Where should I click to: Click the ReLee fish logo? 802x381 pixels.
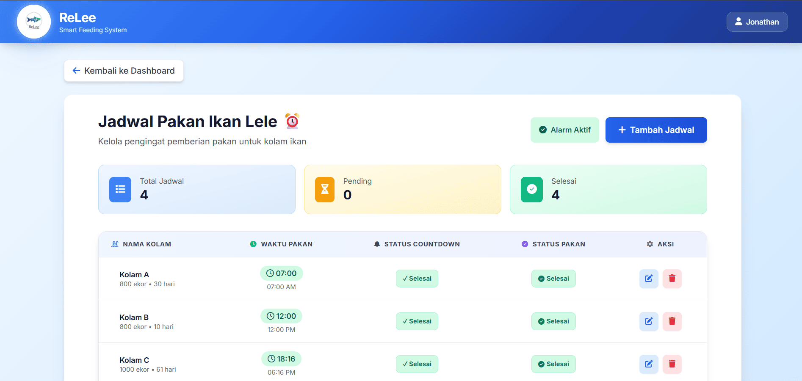[33, 21]
